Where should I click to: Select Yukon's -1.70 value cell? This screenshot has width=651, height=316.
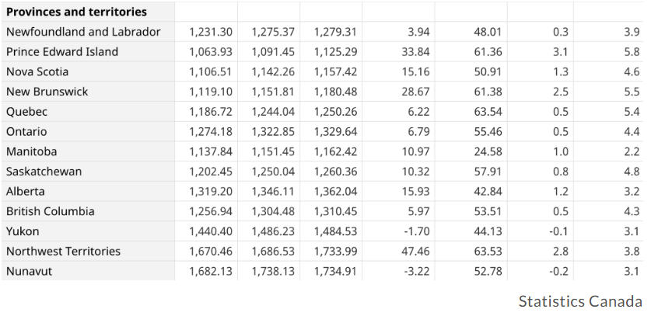coord(398,231)
